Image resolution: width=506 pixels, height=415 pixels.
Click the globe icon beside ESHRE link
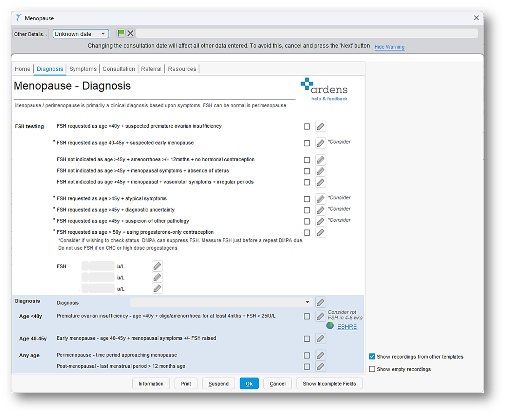tap(330, 326)
